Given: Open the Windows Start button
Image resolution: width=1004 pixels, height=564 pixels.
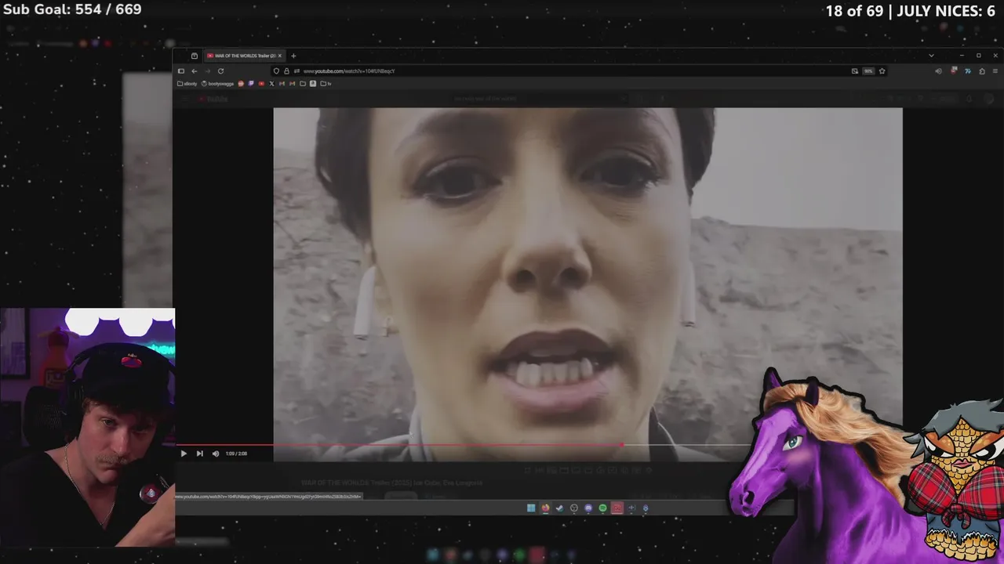Looking at the screenshot, I should (x=531, y=508).
